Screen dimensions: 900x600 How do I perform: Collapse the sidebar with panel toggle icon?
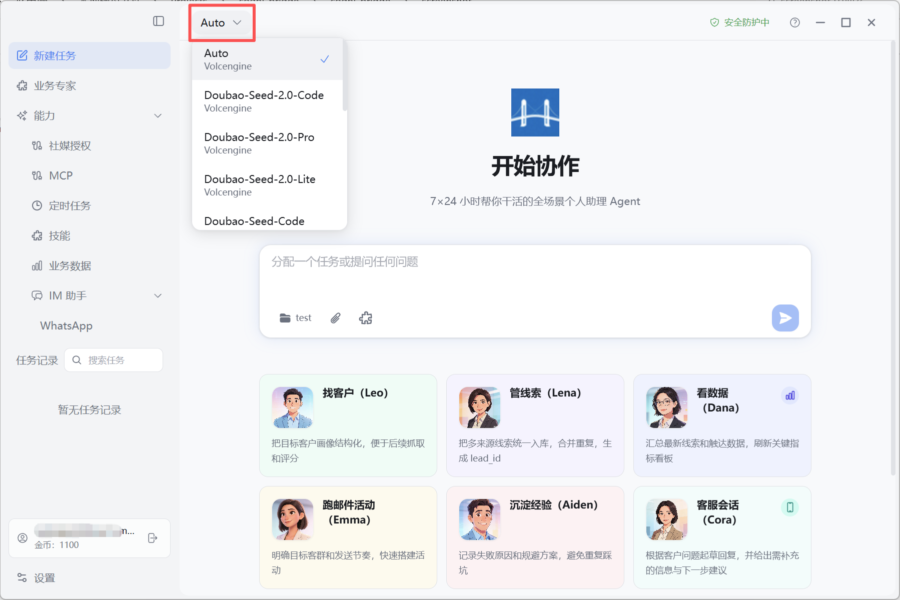(x=159, y=21)
